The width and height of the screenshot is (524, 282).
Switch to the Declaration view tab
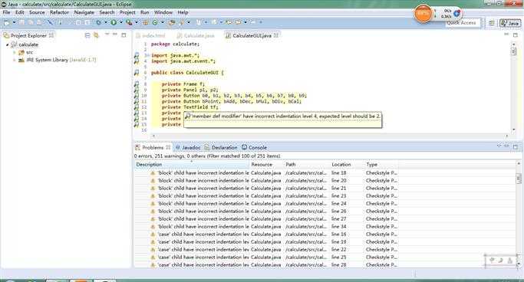coord(220,147)
